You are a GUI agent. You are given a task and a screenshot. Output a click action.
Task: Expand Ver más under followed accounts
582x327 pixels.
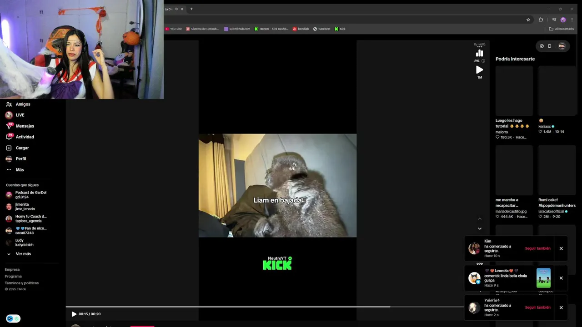click(x=19, y=254)
